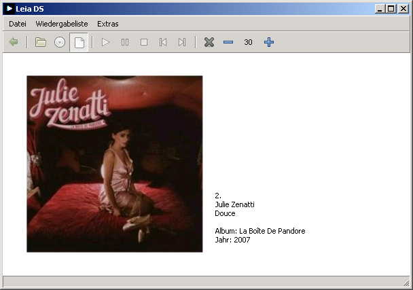Maximize the Leia DS window
Screen dimensions: 413x290
(x=391, y=8)
